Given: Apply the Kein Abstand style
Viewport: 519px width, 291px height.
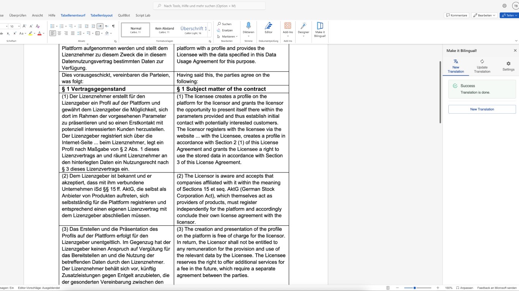Looking at the screenshot, I should [x=165, y=30].
